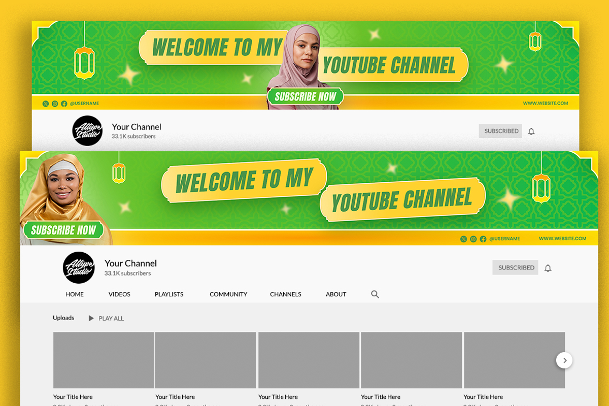Click the Instagram icon in back banner

pos(55,104)
